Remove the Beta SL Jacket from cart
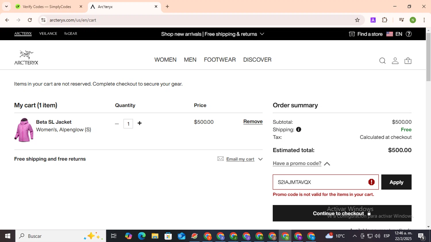This screenshot has height=242, width=431. pos(253,121)
